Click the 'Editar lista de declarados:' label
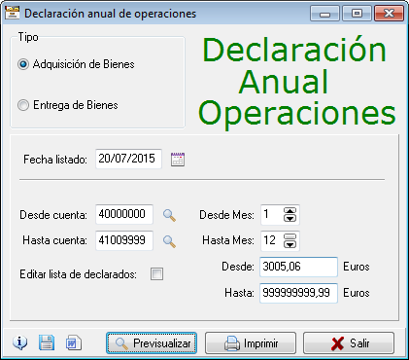 tap(78, 274)
